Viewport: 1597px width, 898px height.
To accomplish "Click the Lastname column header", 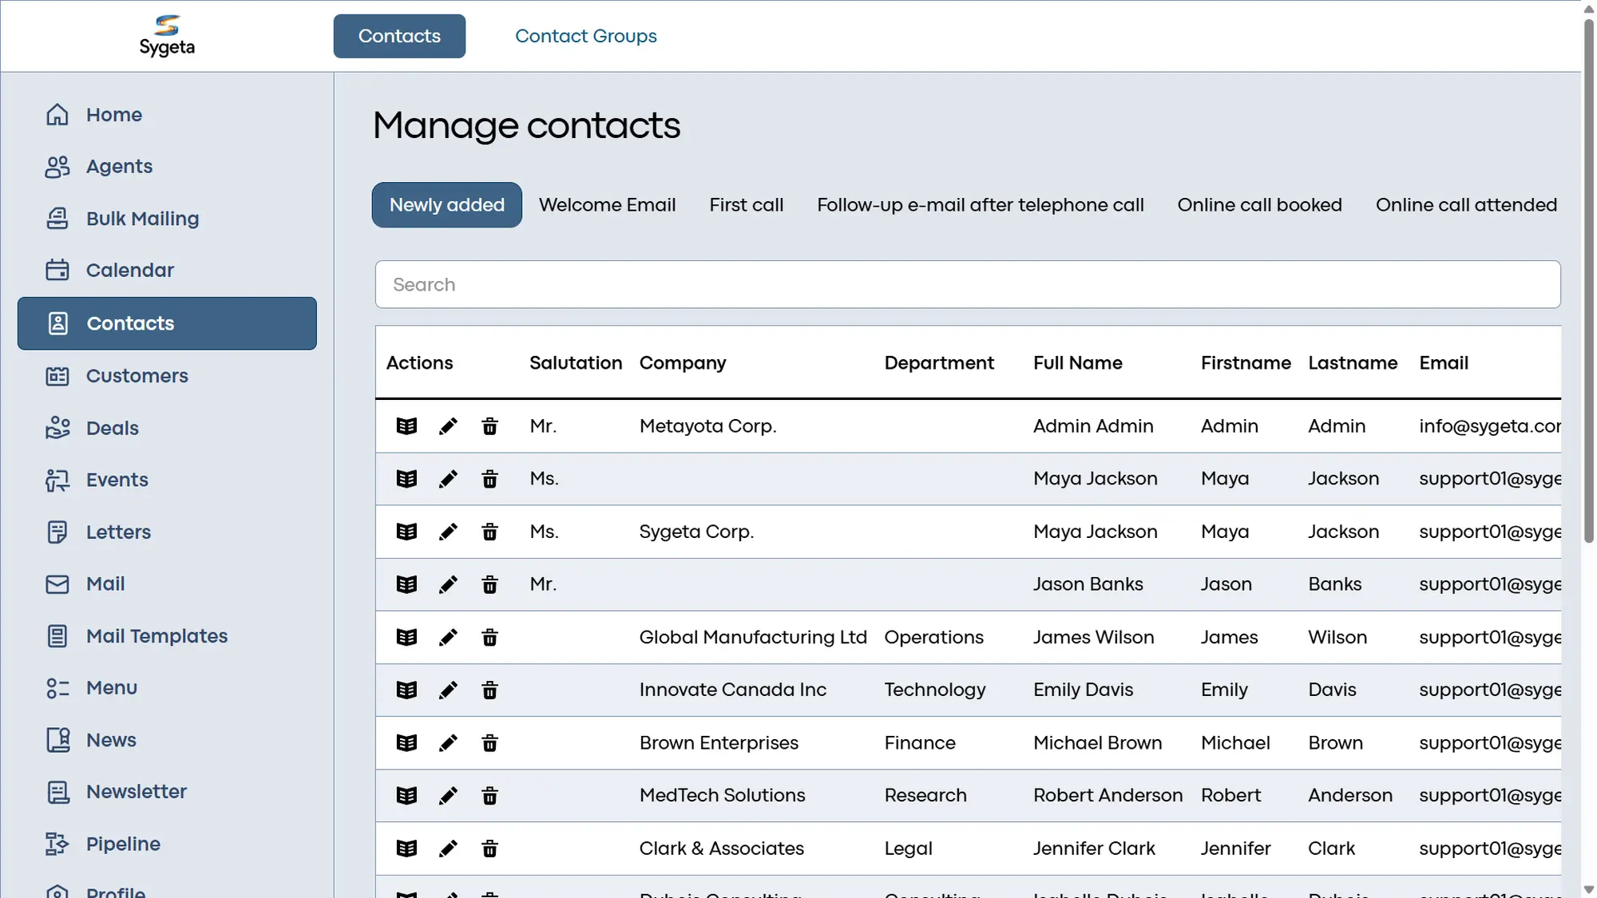I will point(1353,363).
